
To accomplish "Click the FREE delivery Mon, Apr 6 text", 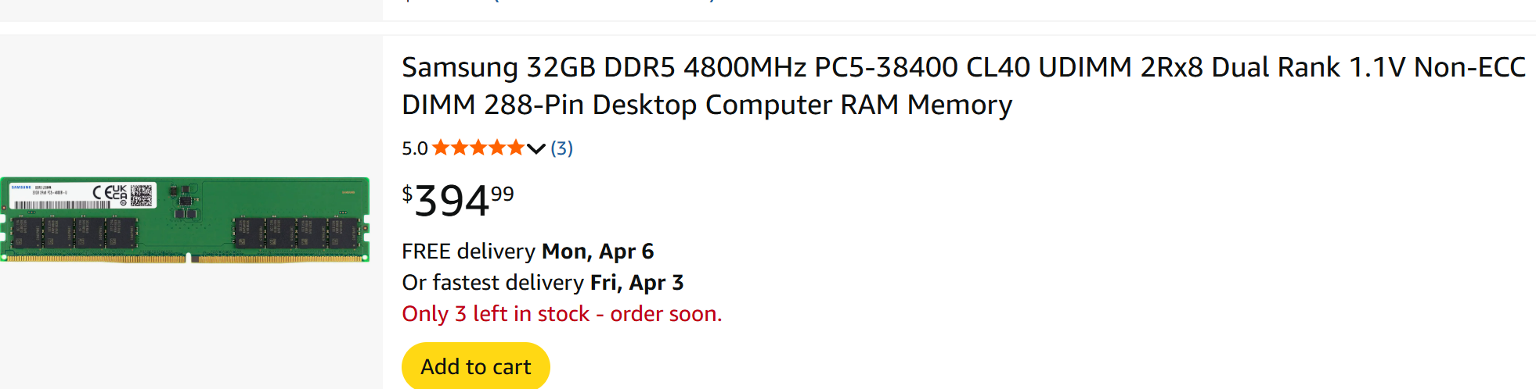I will click(x=528, y=252).
